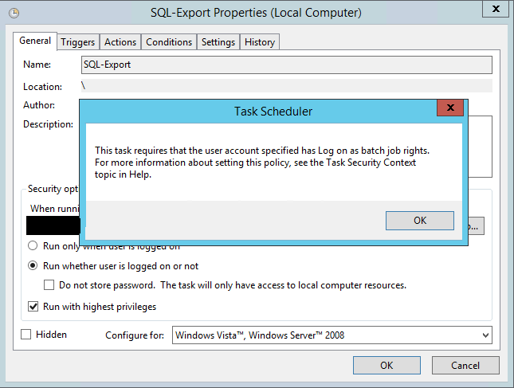The width and height of the screenshot is (514, 388).
Task: Return to the General tab
Action: tap(35, 41)
